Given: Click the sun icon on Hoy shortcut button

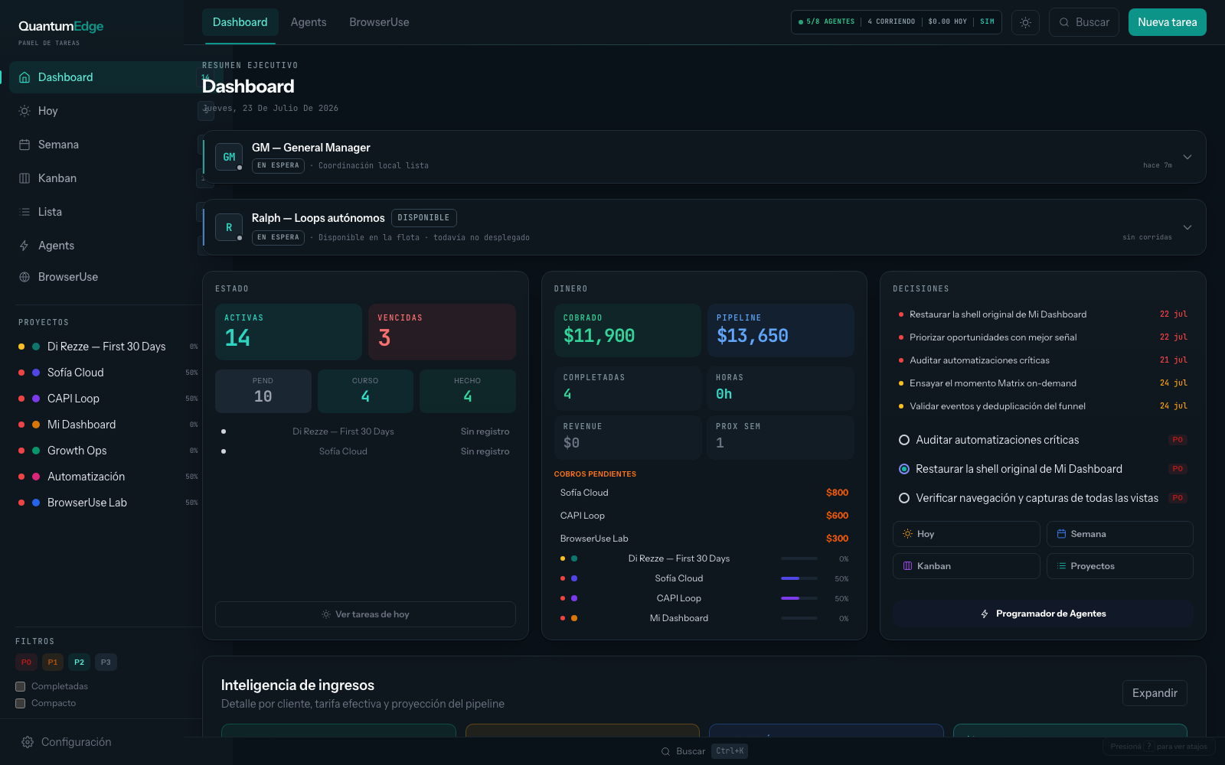Looking at the screenshot, I should pyautogui.click(x=907, y=534).
